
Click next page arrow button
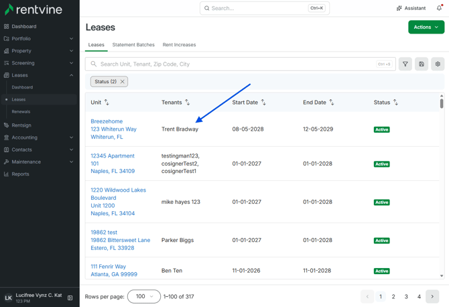432,296
